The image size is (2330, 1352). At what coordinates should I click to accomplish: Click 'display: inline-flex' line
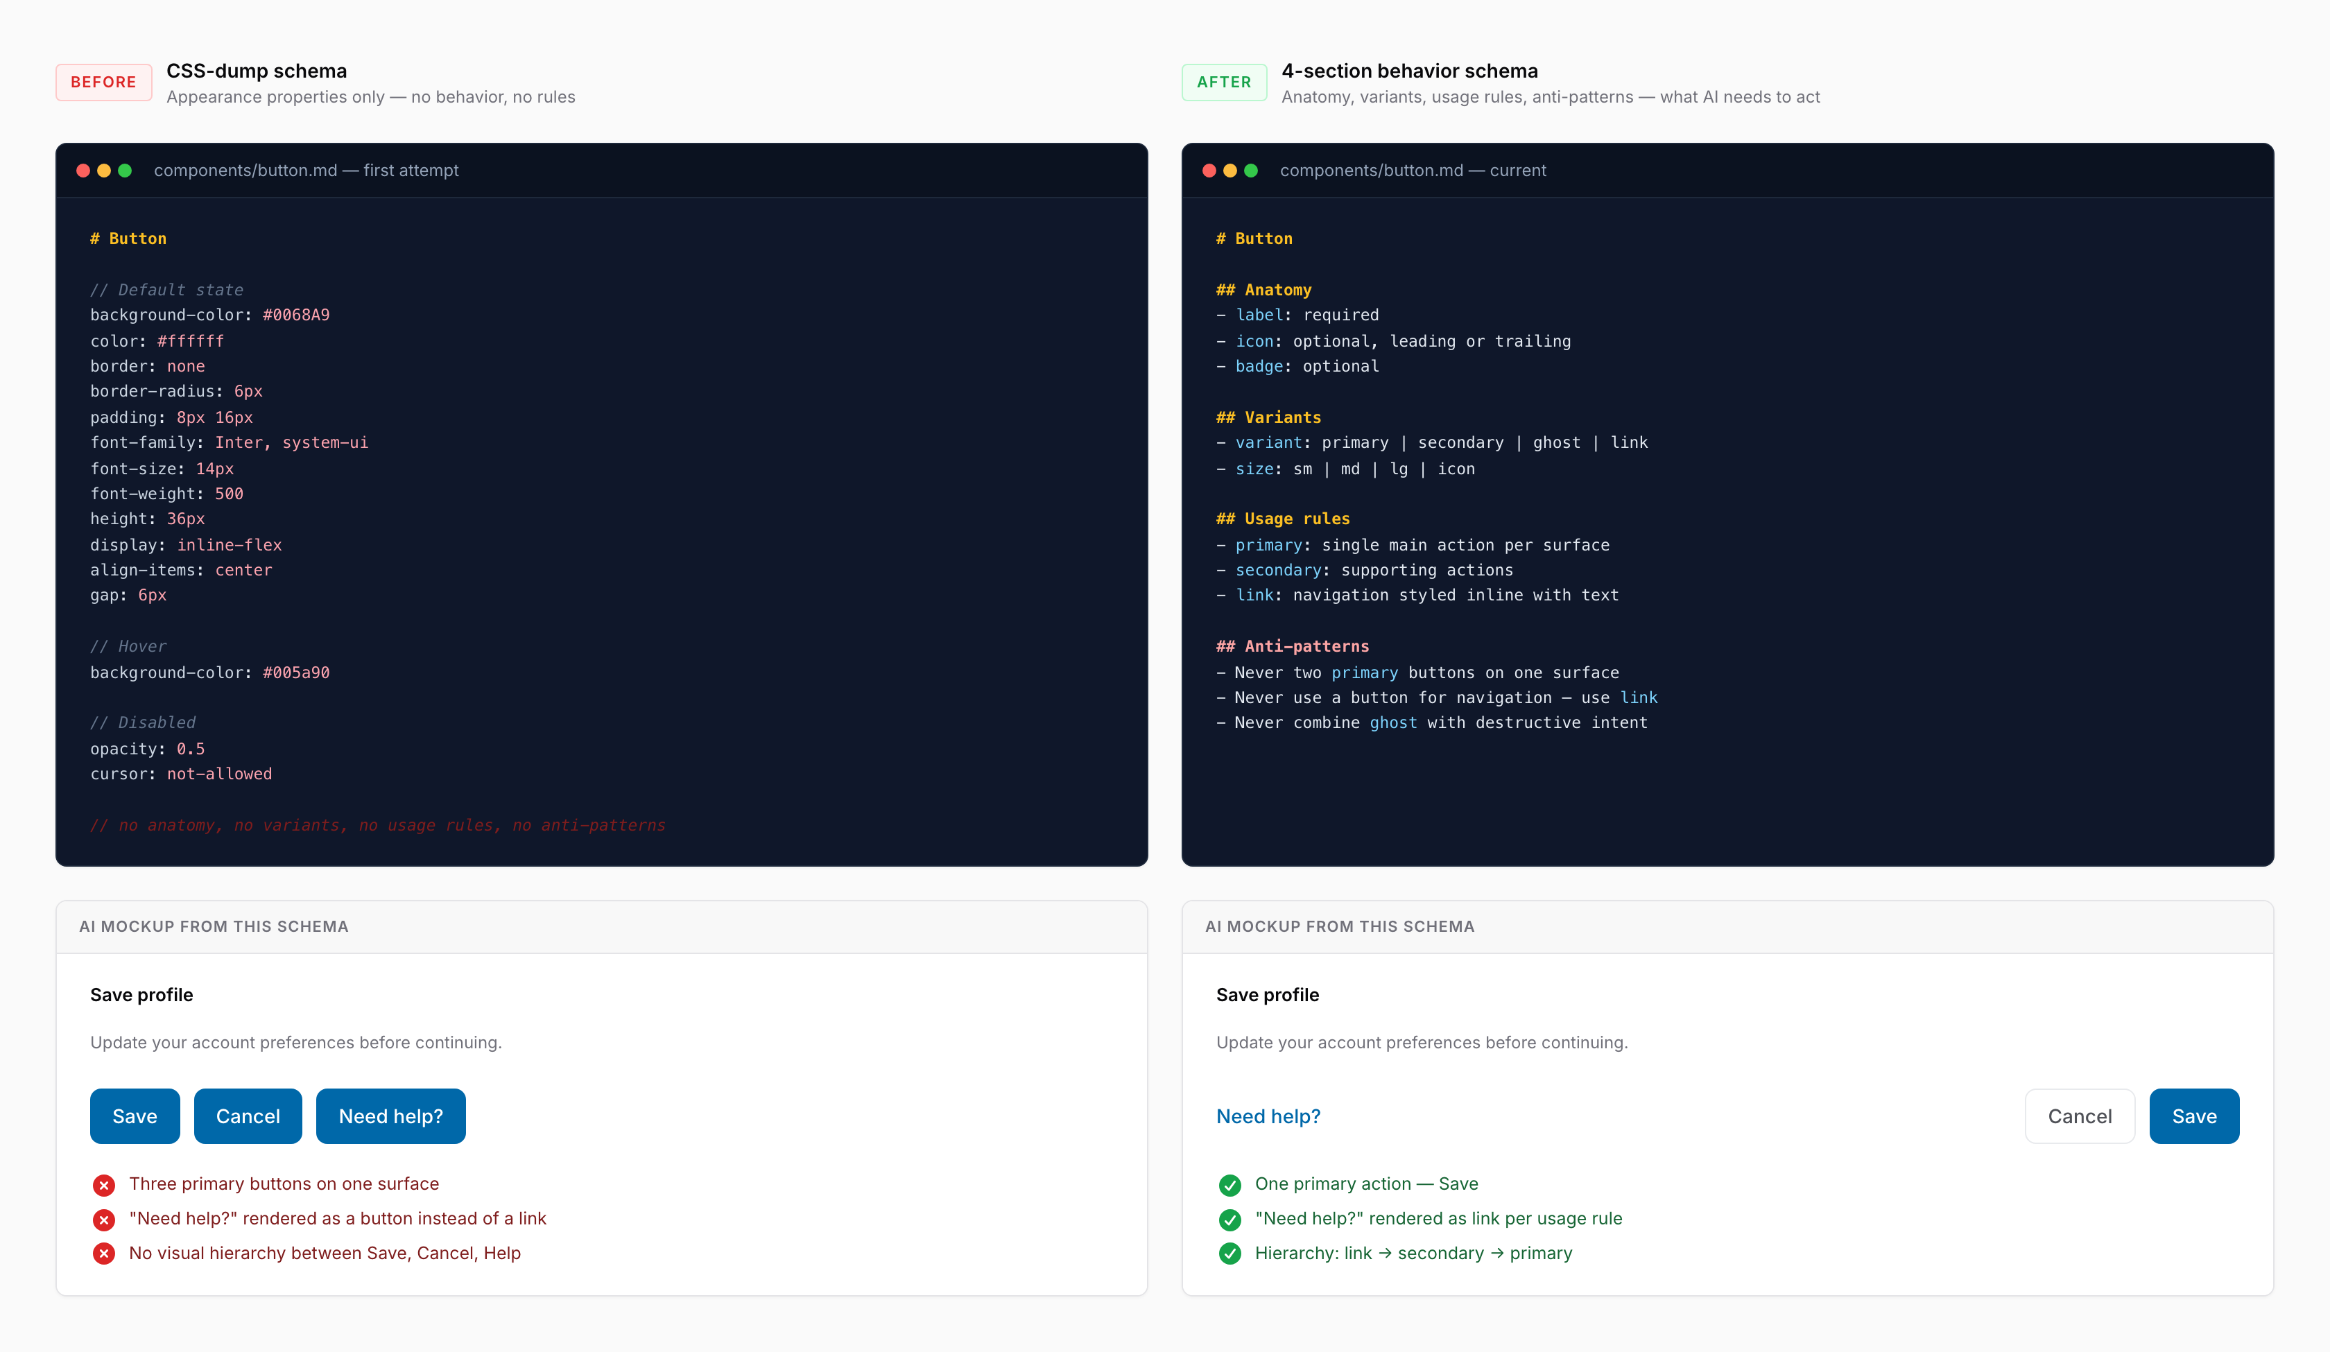point(186,546)
